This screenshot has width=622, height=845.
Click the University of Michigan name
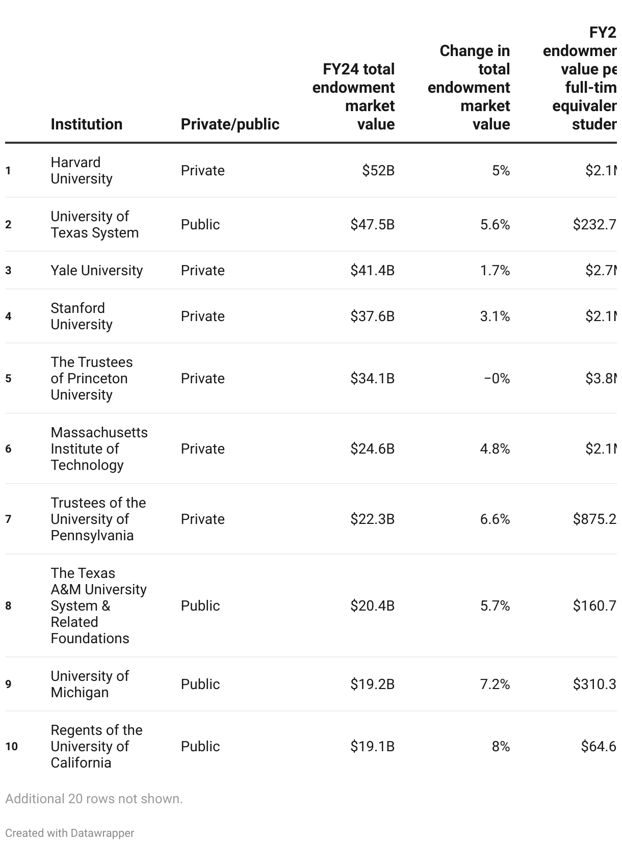tap(90, 684)
